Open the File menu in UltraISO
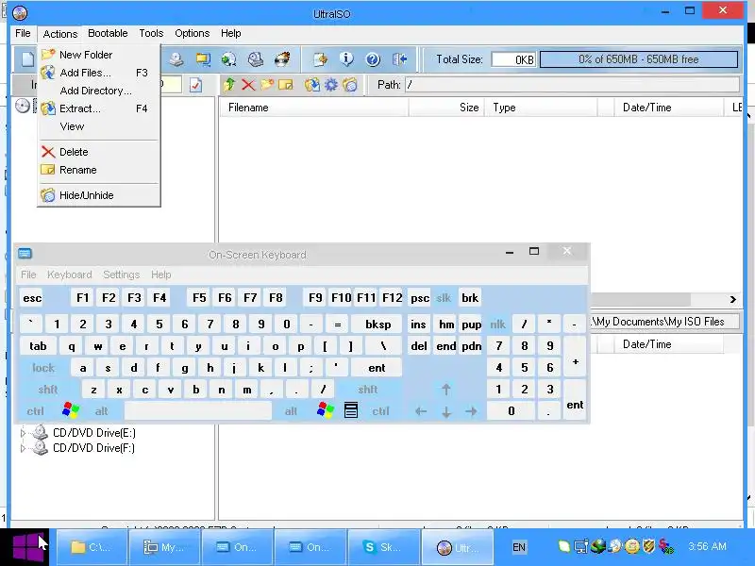This screenshot has width=755, height=566. (x=23, y=33)
